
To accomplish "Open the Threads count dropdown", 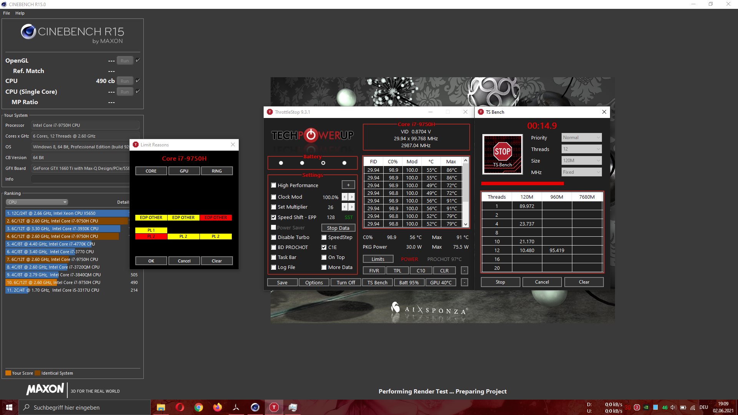I will point(581,149).
